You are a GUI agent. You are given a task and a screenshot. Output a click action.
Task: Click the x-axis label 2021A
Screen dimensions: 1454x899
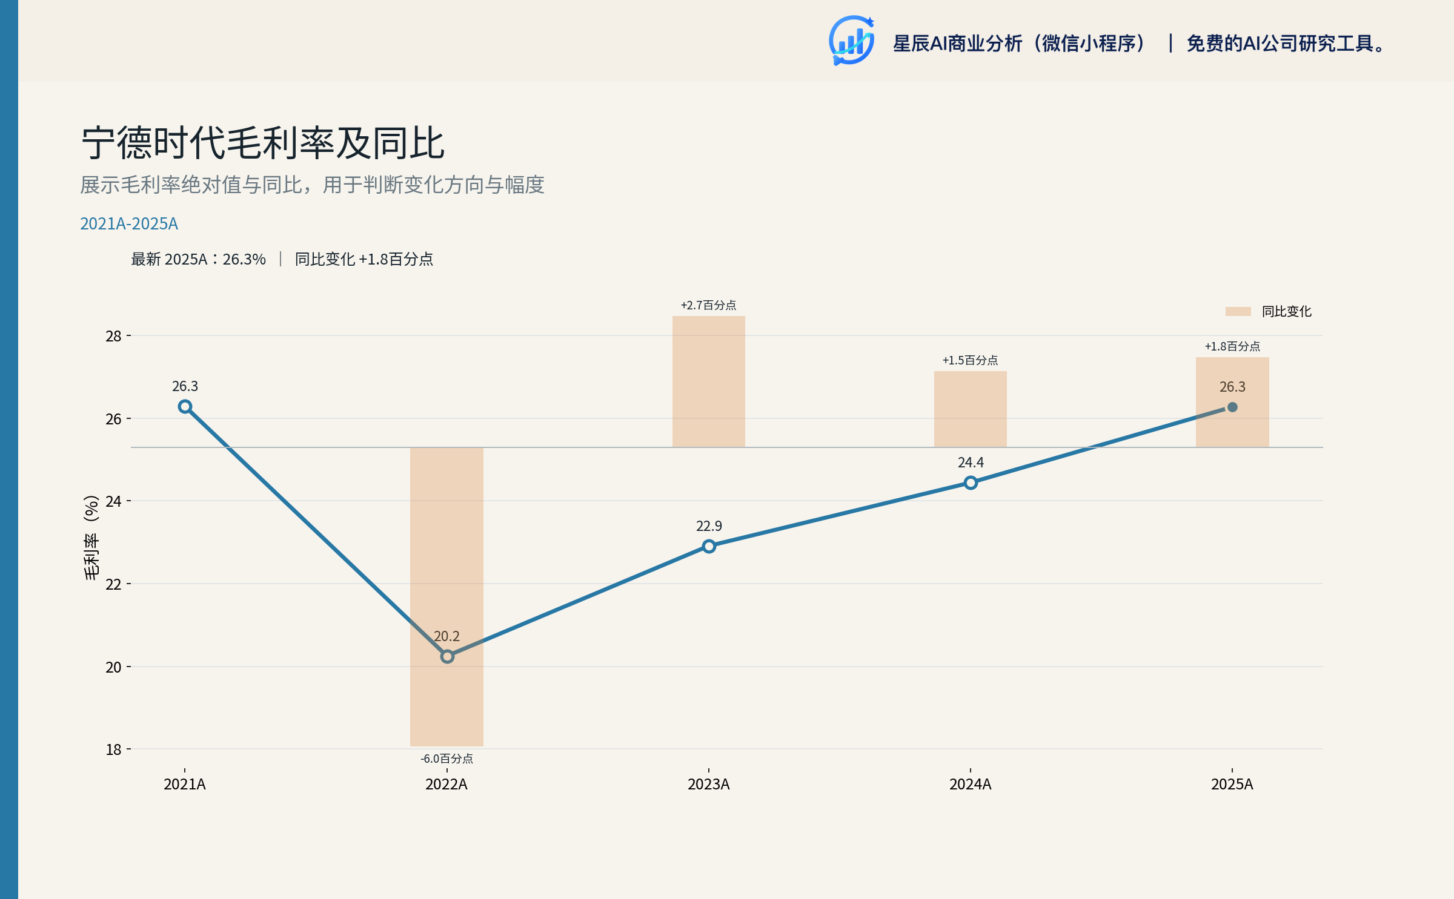coord(185,785)
